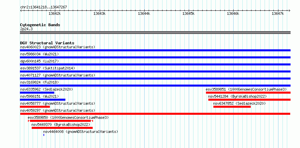Select the short red bar under nsv4058777
The image size is (300, 148).
point(35,107)
